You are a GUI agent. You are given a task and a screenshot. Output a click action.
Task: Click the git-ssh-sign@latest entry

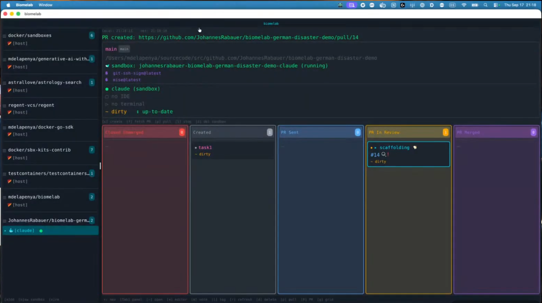137,73
